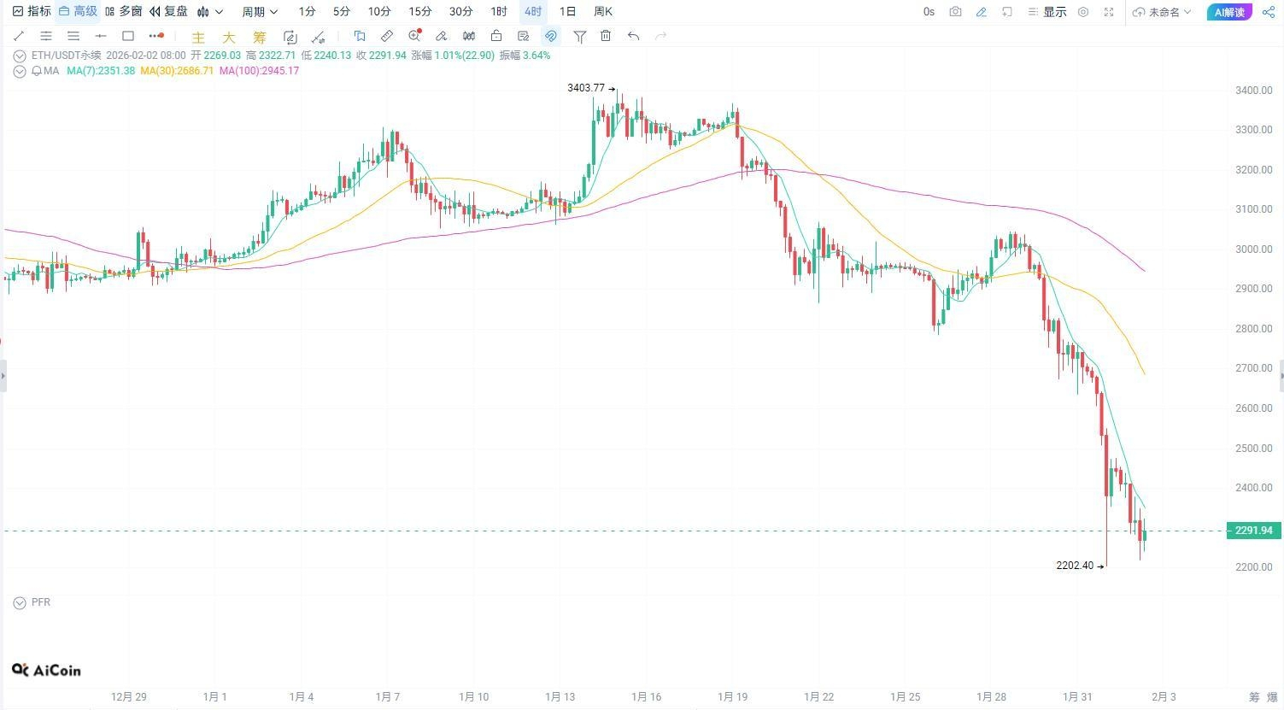Toggle the blue pencil drawing mode
The image size is (1284, 710).
982,12
